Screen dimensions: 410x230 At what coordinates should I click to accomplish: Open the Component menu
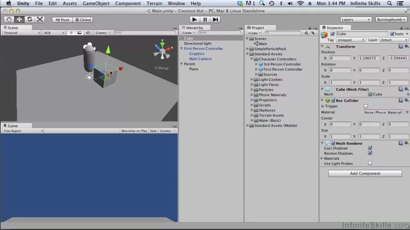click(x=128, y=3)
